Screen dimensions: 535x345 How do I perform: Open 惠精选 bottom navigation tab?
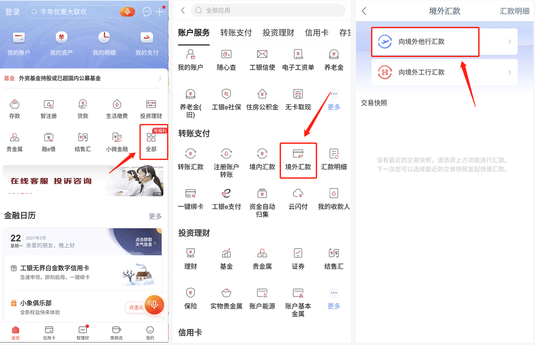coord(116,333)
